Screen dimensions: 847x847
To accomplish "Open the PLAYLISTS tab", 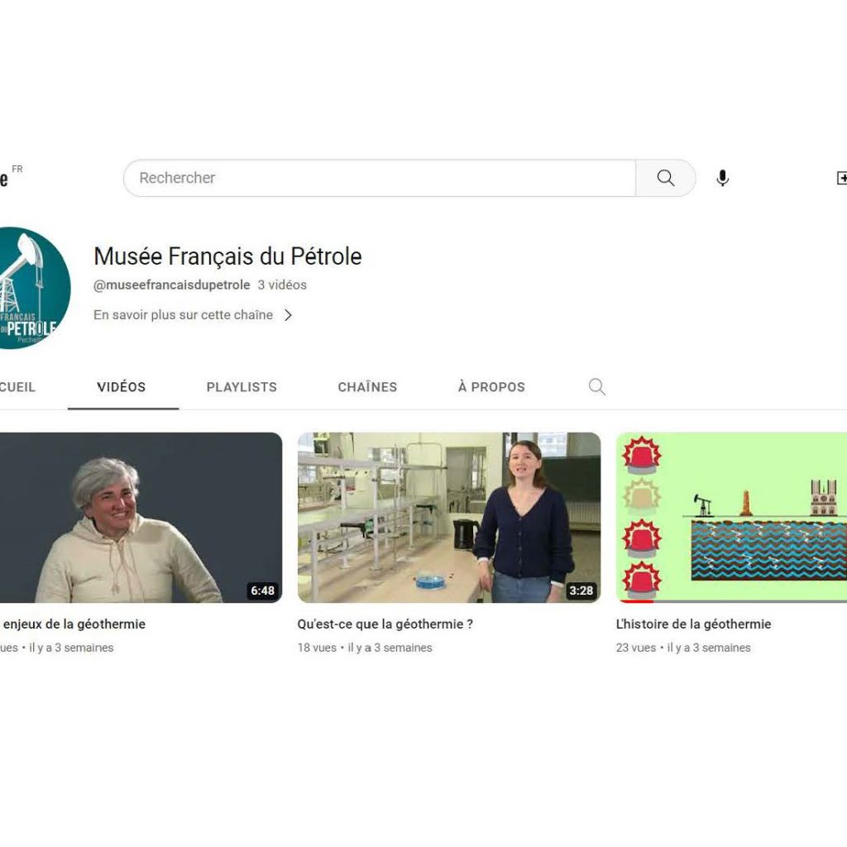I will coord(242,387).
